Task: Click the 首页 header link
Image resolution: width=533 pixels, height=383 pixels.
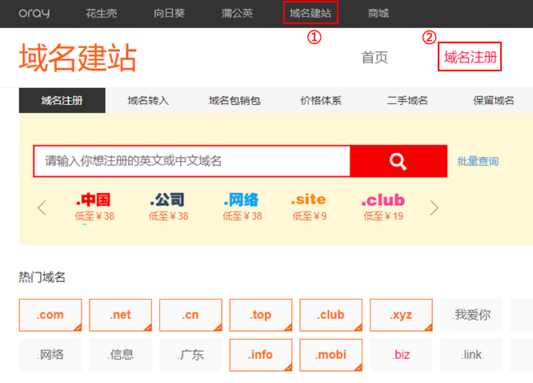Action: [375, 57]
